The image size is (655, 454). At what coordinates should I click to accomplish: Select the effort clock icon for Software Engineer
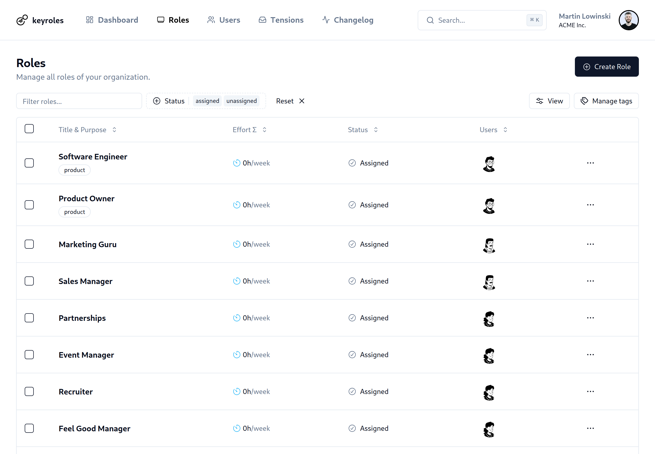pyautogui.click(x=236, y=163)
